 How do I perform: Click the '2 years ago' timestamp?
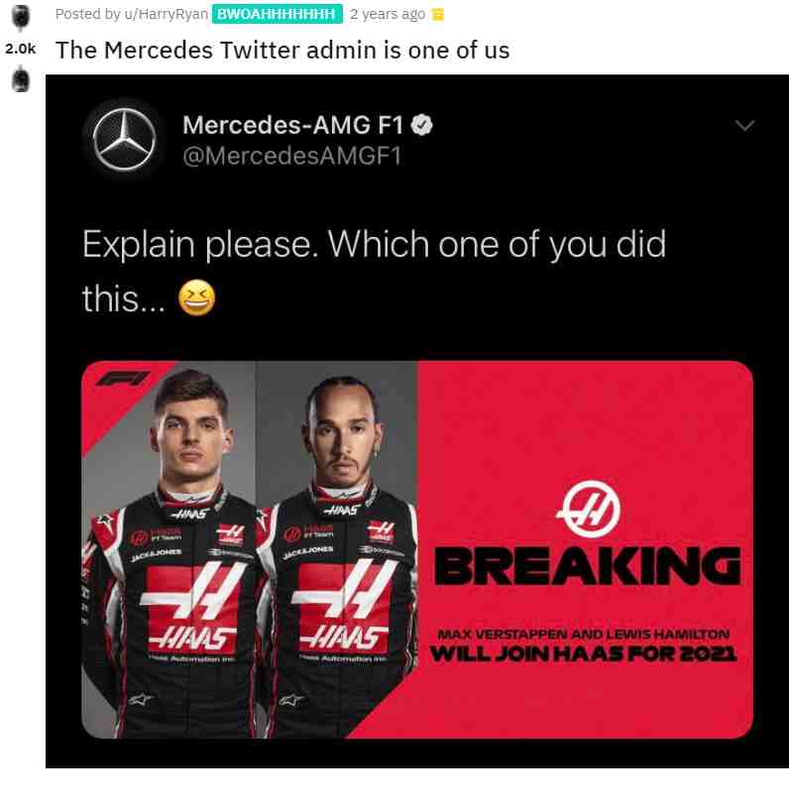coord(388,14)
